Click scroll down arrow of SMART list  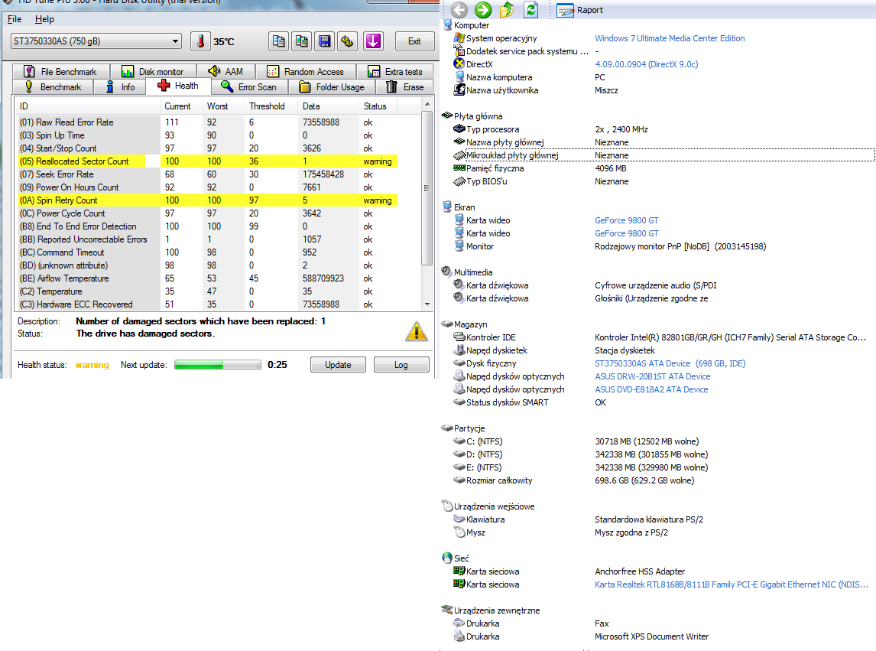(x=427, y=304)
